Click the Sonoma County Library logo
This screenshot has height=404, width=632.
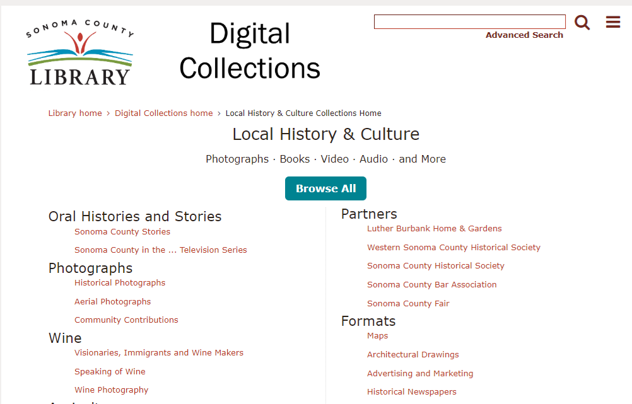pyautogui.click(x=80, y=53)
